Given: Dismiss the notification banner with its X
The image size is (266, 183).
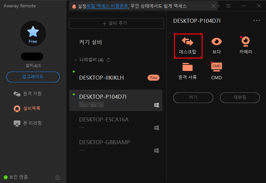Looking at the screenshot, I should coord(214,6).
